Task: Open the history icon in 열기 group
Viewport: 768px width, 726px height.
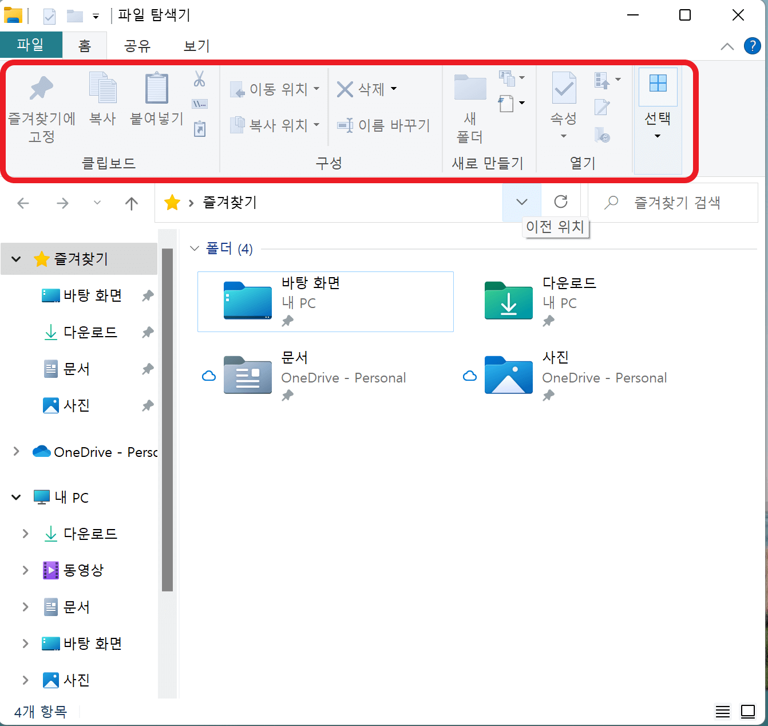Action: point(603,136)
